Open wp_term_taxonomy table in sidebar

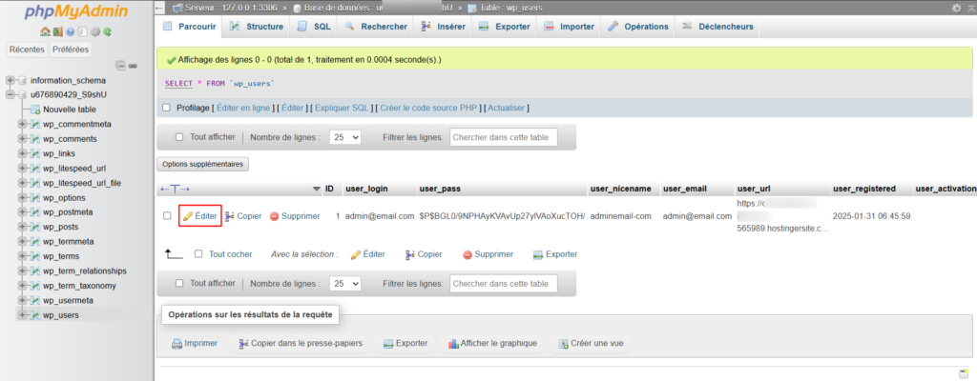[79, 286]
